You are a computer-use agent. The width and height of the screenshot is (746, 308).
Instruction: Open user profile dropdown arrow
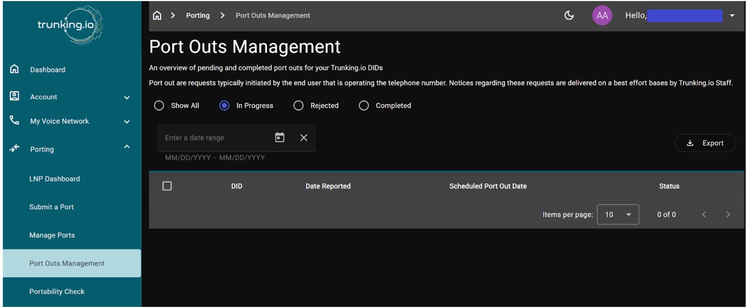click(x=732, y=16)
